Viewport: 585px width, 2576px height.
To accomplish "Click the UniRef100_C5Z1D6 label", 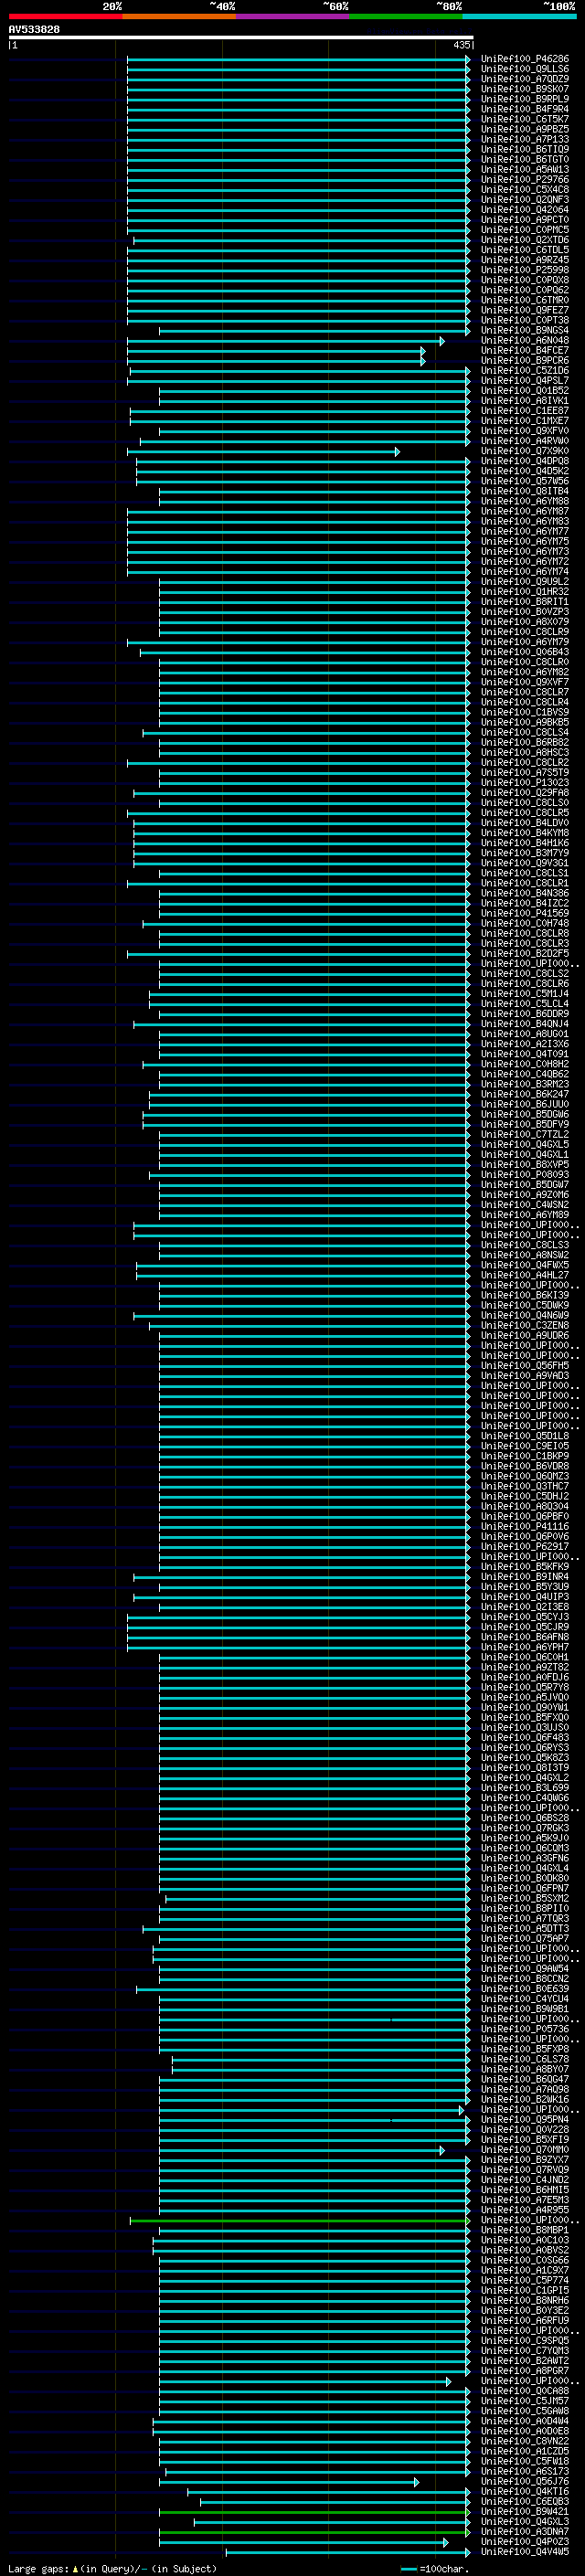I will pyautogui.click(x=524, y=371).
